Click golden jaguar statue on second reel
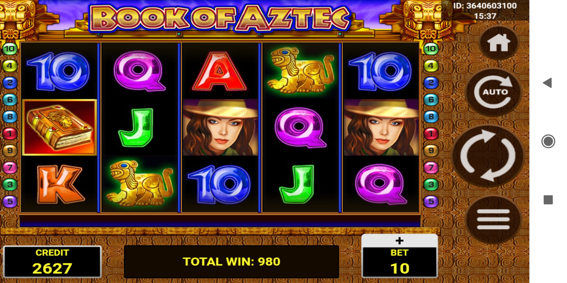The image size is (567, 283). coord(139,184)
